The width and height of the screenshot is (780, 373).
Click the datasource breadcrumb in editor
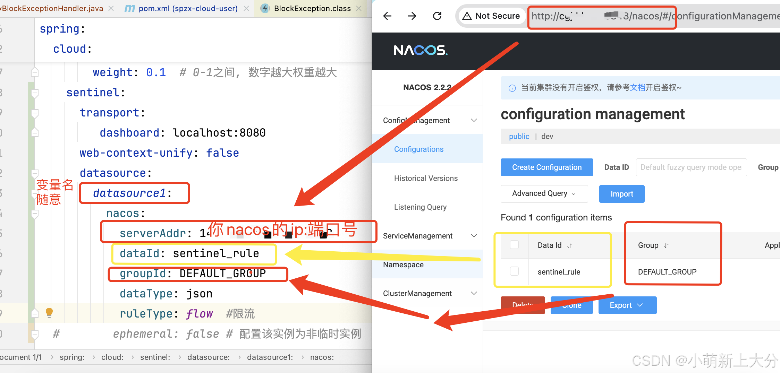tap(209, 357)
